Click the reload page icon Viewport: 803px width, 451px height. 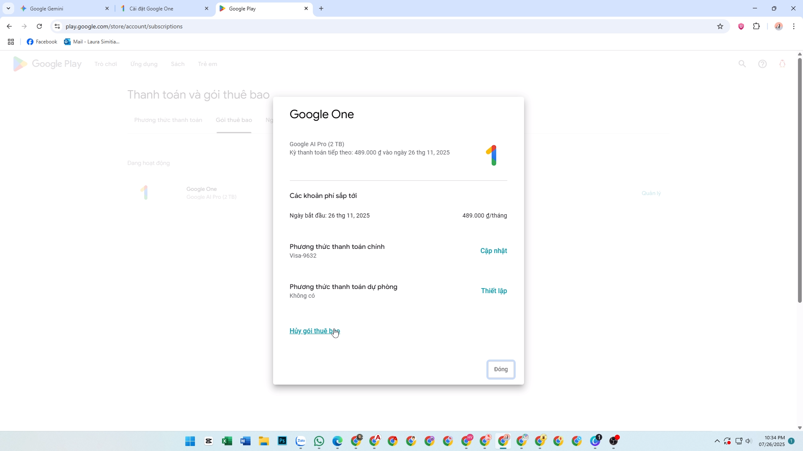pyautogui.click(x=39, y=26)
